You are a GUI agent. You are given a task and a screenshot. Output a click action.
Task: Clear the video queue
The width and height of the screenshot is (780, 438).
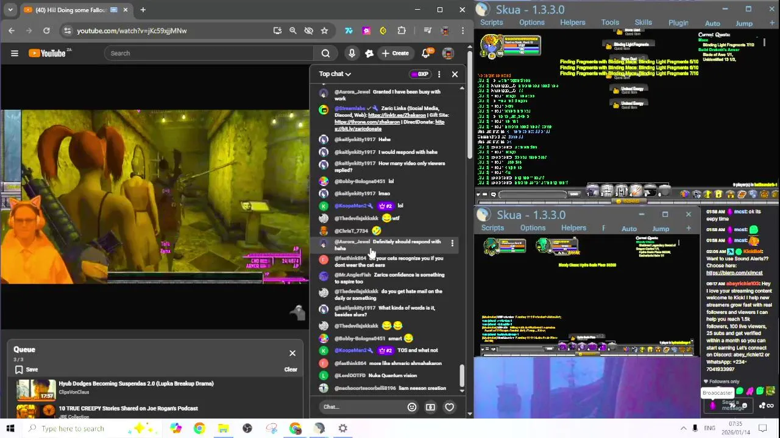[x=291, y=369]
